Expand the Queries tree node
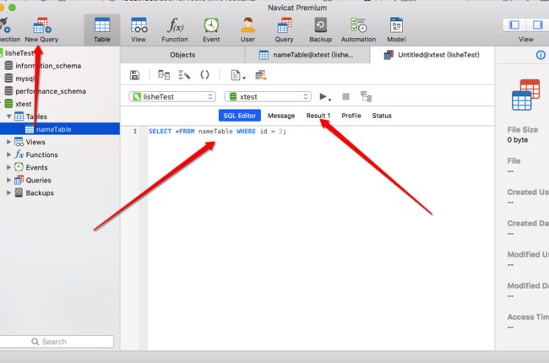The width and height of the screenshot is (549, 363). pos(8,180)
